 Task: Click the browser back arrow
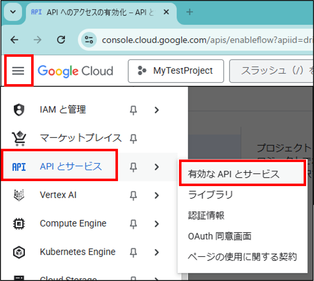pos(15,40)
